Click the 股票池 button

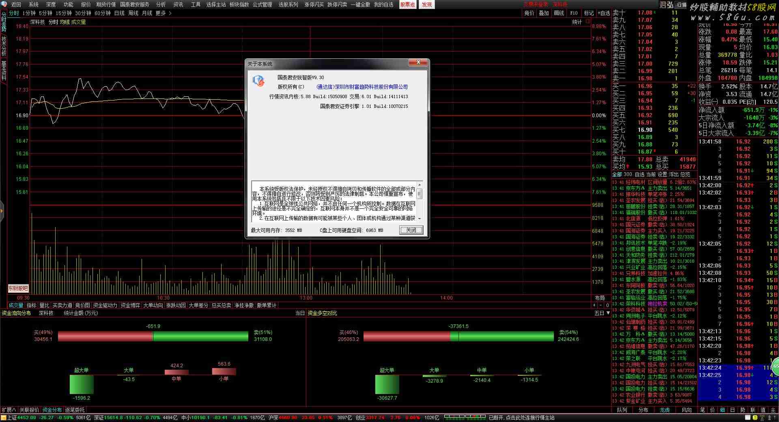[407, 4]
